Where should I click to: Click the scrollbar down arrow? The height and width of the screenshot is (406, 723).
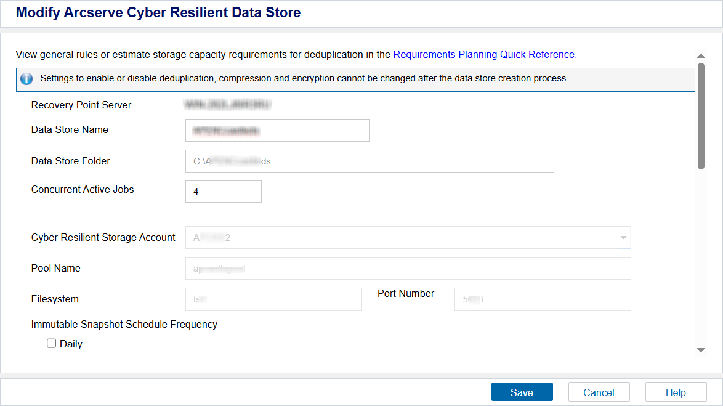pos(701,350)
